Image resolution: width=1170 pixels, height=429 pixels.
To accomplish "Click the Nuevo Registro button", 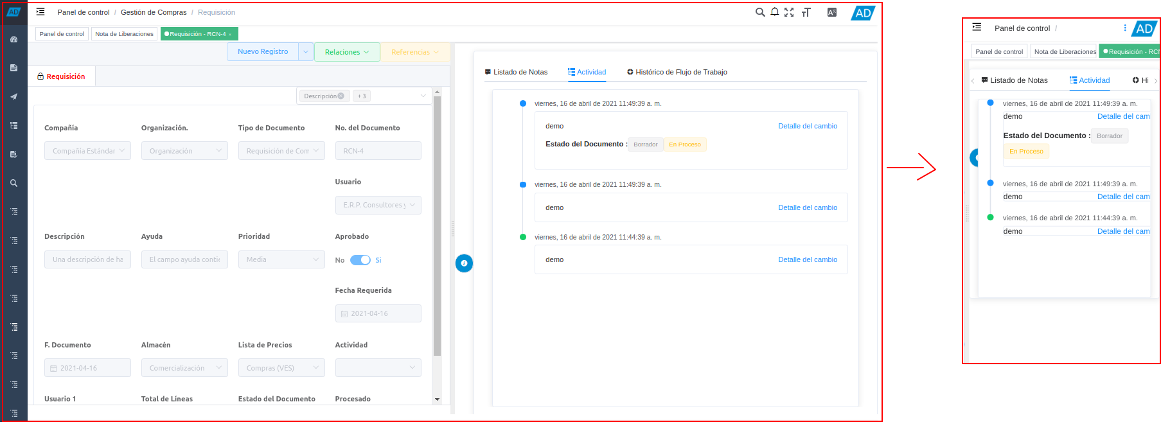I will coord(263,52).
